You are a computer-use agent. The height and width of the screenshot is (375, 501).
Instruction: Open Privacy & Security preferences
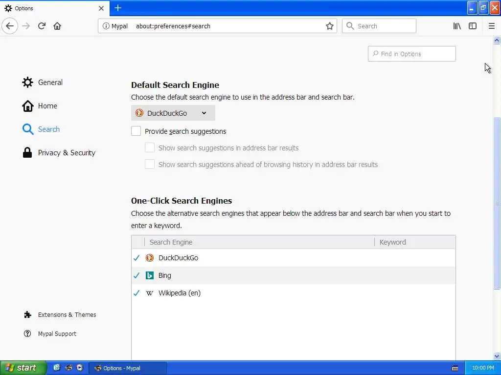(x=59, y=153)
